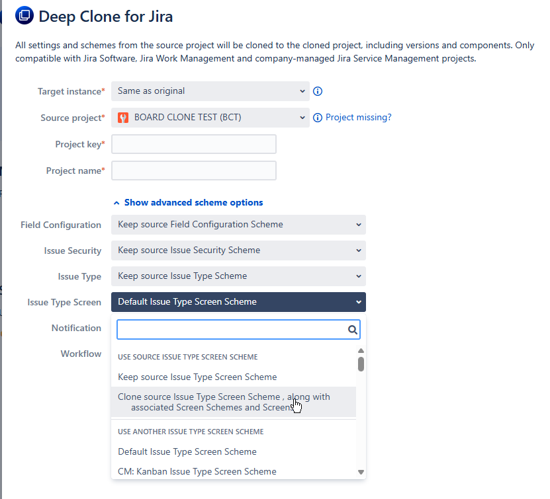
Task: Open the Issue Security scheme dropdown
Action: [238, 250]
